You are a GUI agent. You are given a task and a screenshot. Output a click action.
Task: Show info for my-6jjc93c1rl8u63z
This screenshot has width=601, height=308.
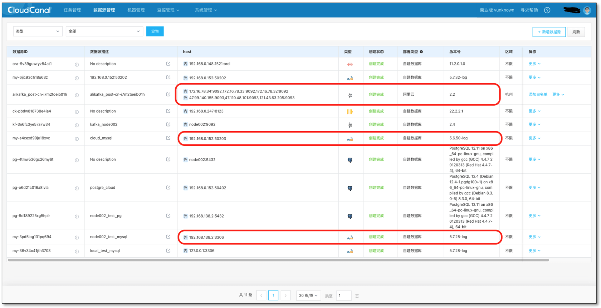77,78
